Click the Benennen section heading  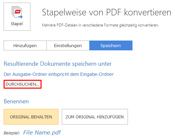(16, 101)
